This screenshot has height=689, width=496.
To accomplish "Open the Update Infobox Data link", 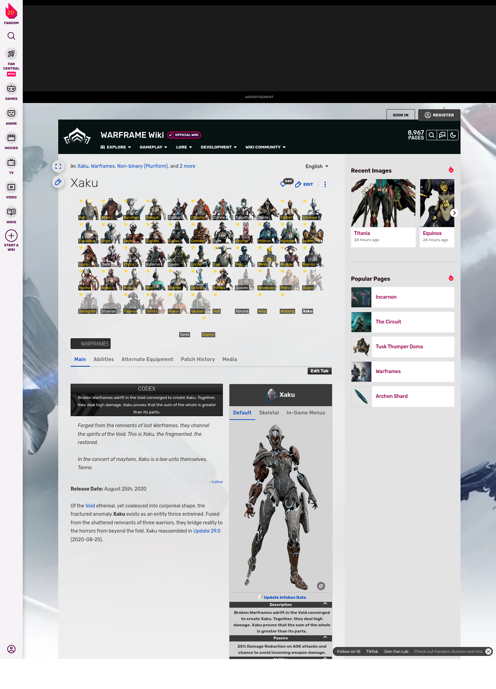I will click(285, 597).
